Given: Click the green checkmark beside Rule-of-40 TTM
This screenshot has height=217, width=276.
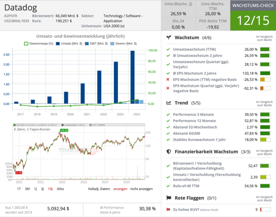Looking at the screenshot, I should (168, 186).
